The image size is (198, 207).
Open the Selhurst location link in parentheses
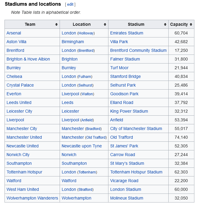click(x=85, y=85)
